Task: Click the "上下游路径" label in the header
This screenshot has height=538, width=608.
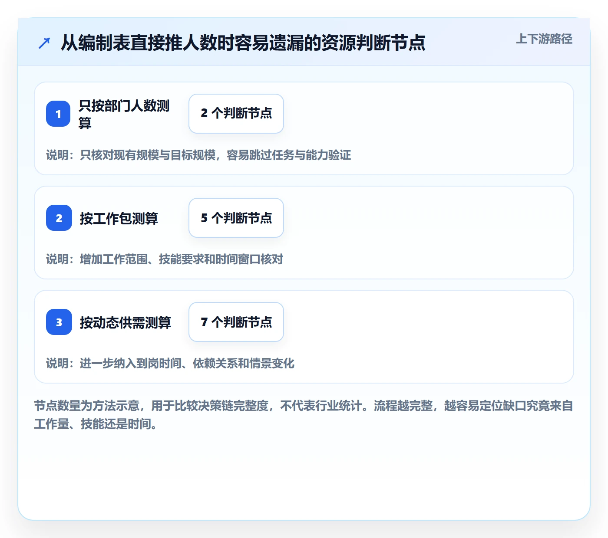Action: [x=544, y=39]
